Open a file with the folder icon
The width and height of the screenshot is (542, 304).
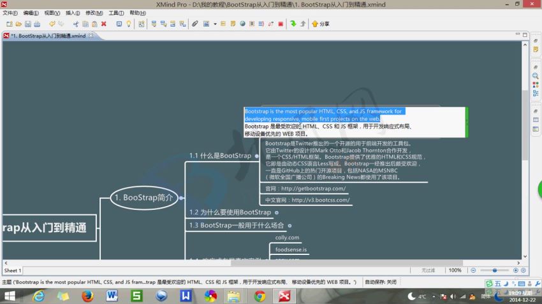pyautogui.click(x=18, y=24)
